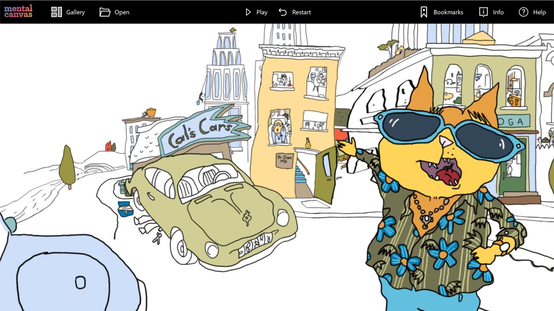
Task: Click the Help question-mark icon
Action: click(522, 12)
